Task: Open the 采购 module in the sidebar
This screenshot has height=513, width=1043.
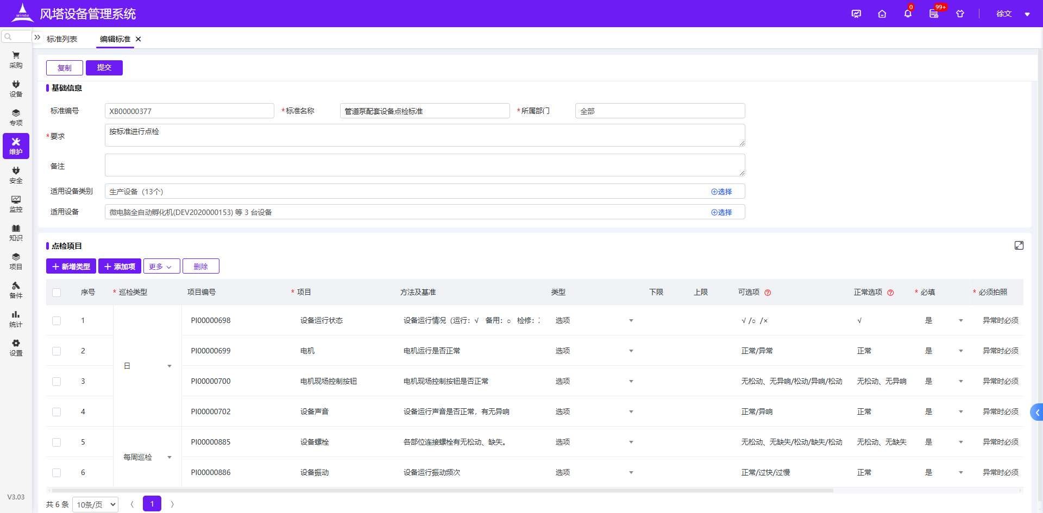Action: click(16, 60)
